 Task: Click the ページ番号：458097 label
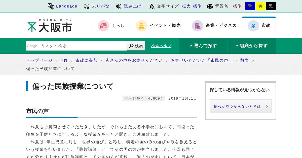tap(143, 98)
